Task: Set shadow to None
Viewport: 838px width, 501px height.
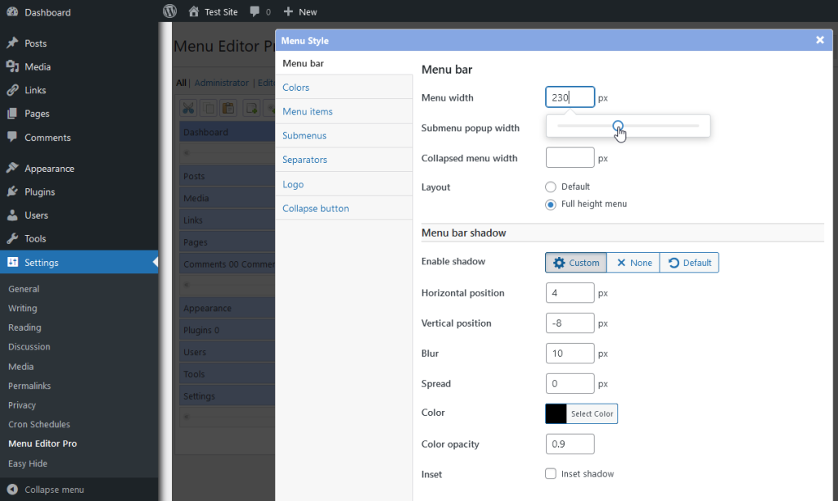Action: pos(633,262)
